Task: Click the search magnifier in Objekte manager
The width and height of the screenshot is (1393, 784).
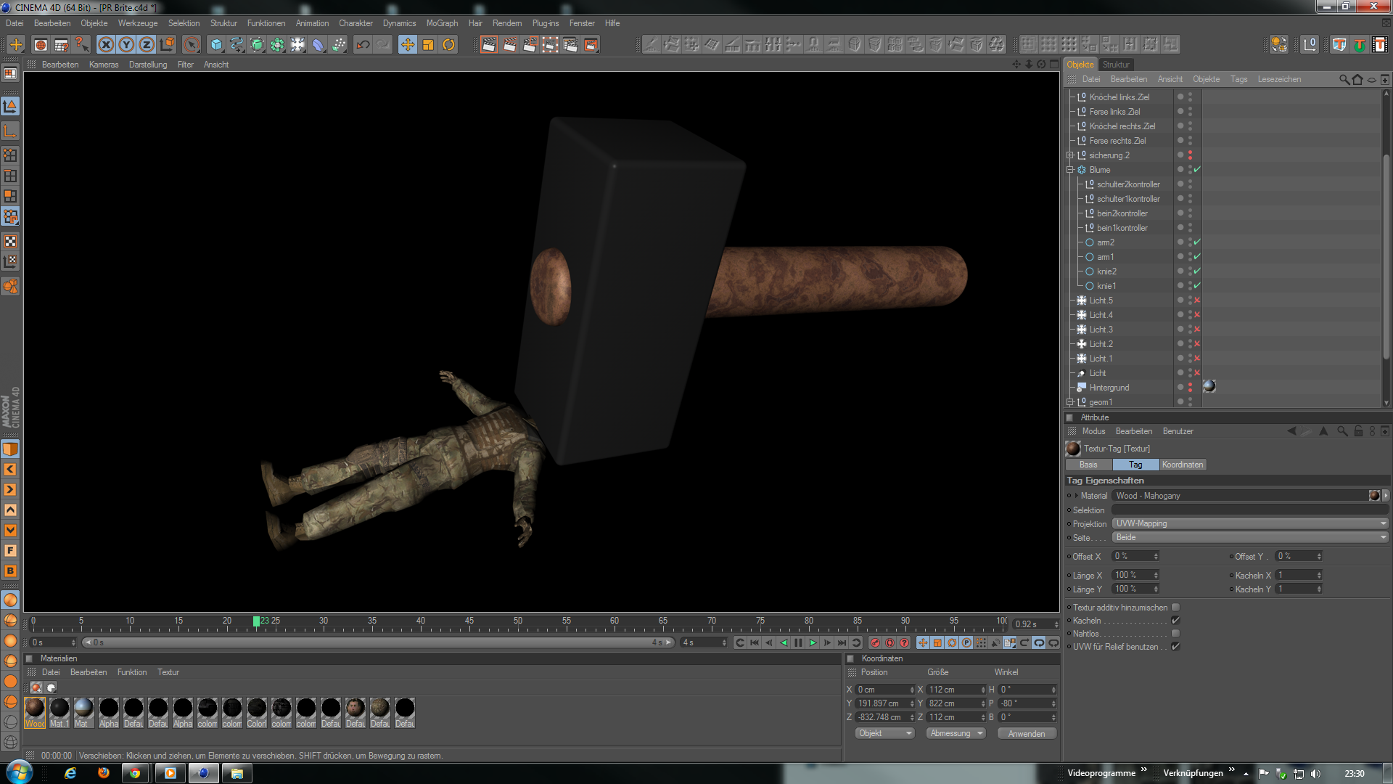Action: tap(1344, 79)
